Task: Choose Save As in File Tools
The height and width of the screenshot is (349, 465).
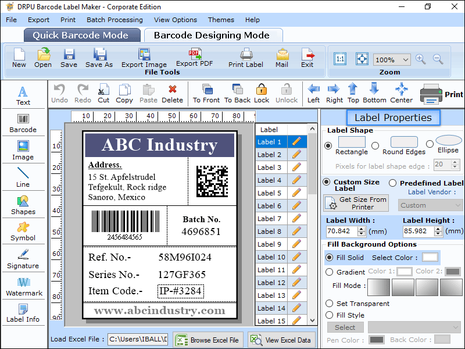Action: pos(99,58)
